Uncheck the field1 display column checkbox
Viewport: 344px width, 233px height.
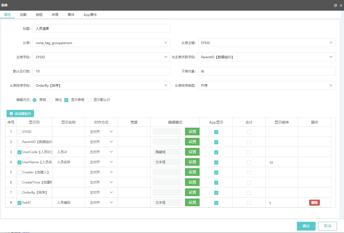pos(19,203)
